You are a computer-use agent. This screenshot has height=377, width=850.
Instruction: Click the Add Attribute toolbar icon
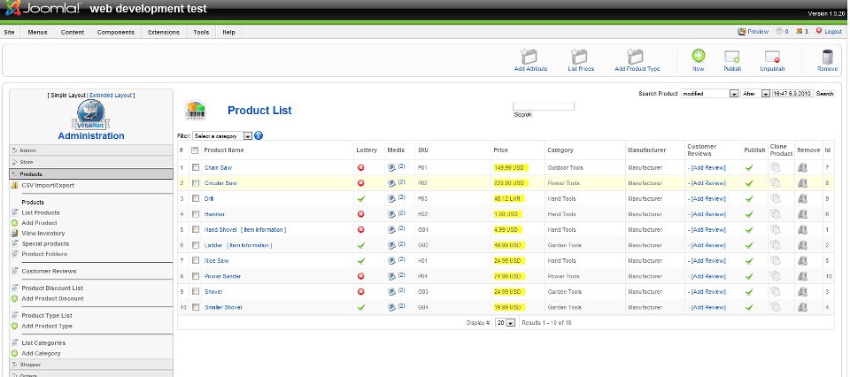529,58
